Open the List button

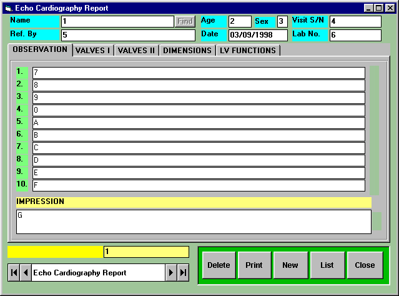pos(327,265)
